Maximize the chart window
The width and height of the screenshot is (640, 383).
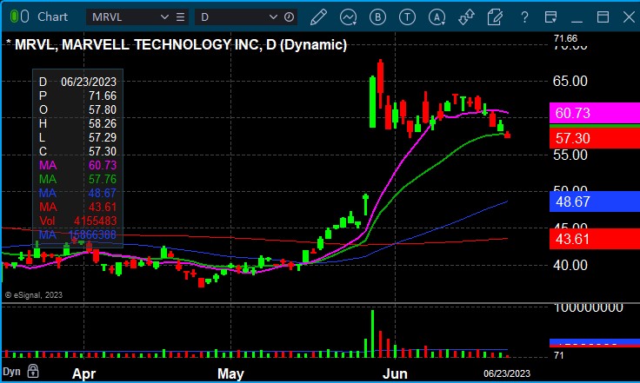[x=603, y=17]
